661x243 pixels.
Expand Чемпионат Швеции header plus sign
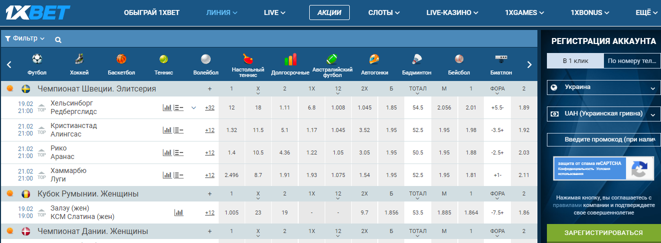[210, 89]
